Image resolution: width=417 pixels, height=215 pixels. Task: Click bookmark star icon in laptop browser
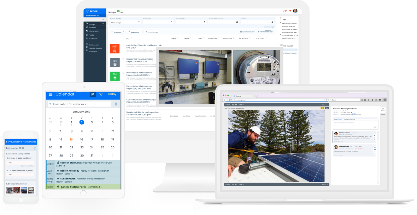pos(362,100)
